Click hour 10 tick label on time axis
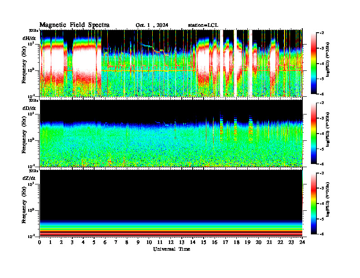Image resolution: width=360 pixels, height=278 pixels. point(149,242)
